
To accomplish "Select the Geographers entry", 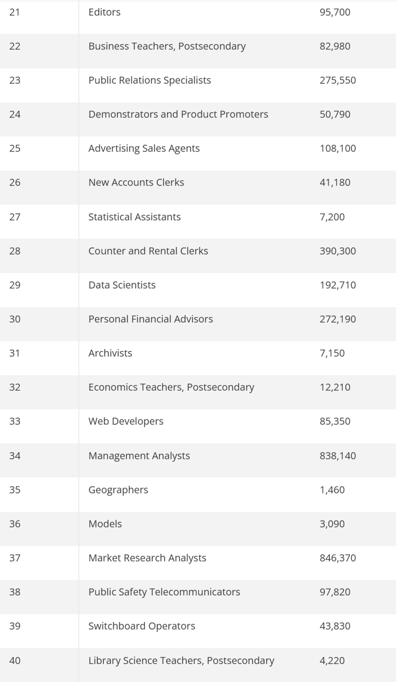I will pyautogui.click(x=118, y=490).
